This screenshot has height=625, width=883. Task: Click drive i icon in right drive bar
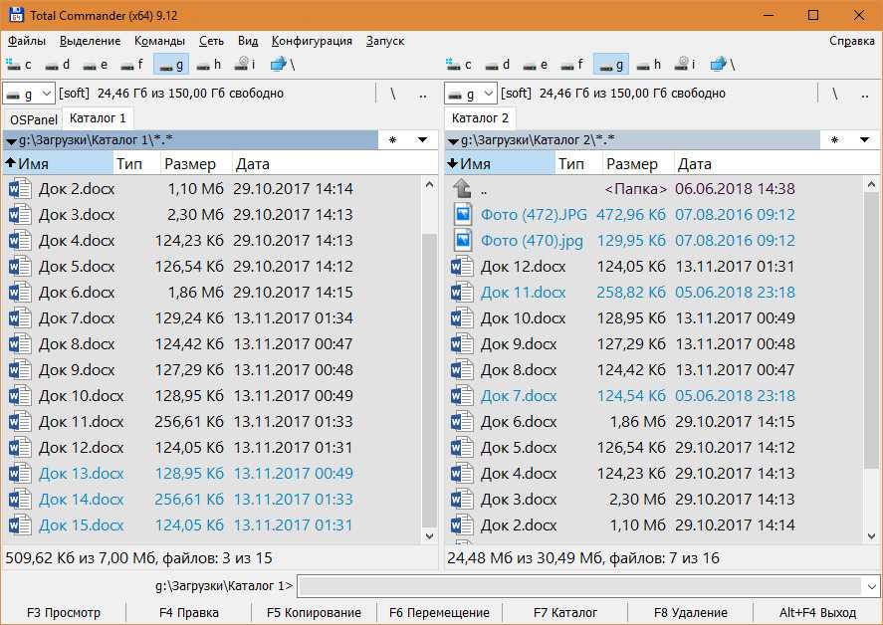[689, 65]
